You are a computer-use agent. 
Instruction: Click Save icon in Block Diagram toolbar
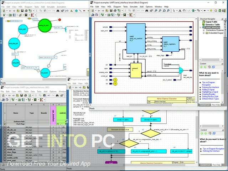click(x=111, y=11)
